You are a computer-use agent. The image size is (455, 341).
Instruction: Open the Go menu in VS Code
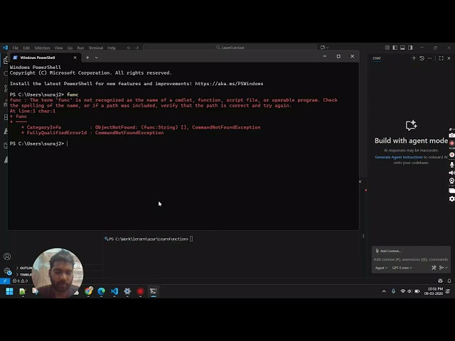(70, 48)
